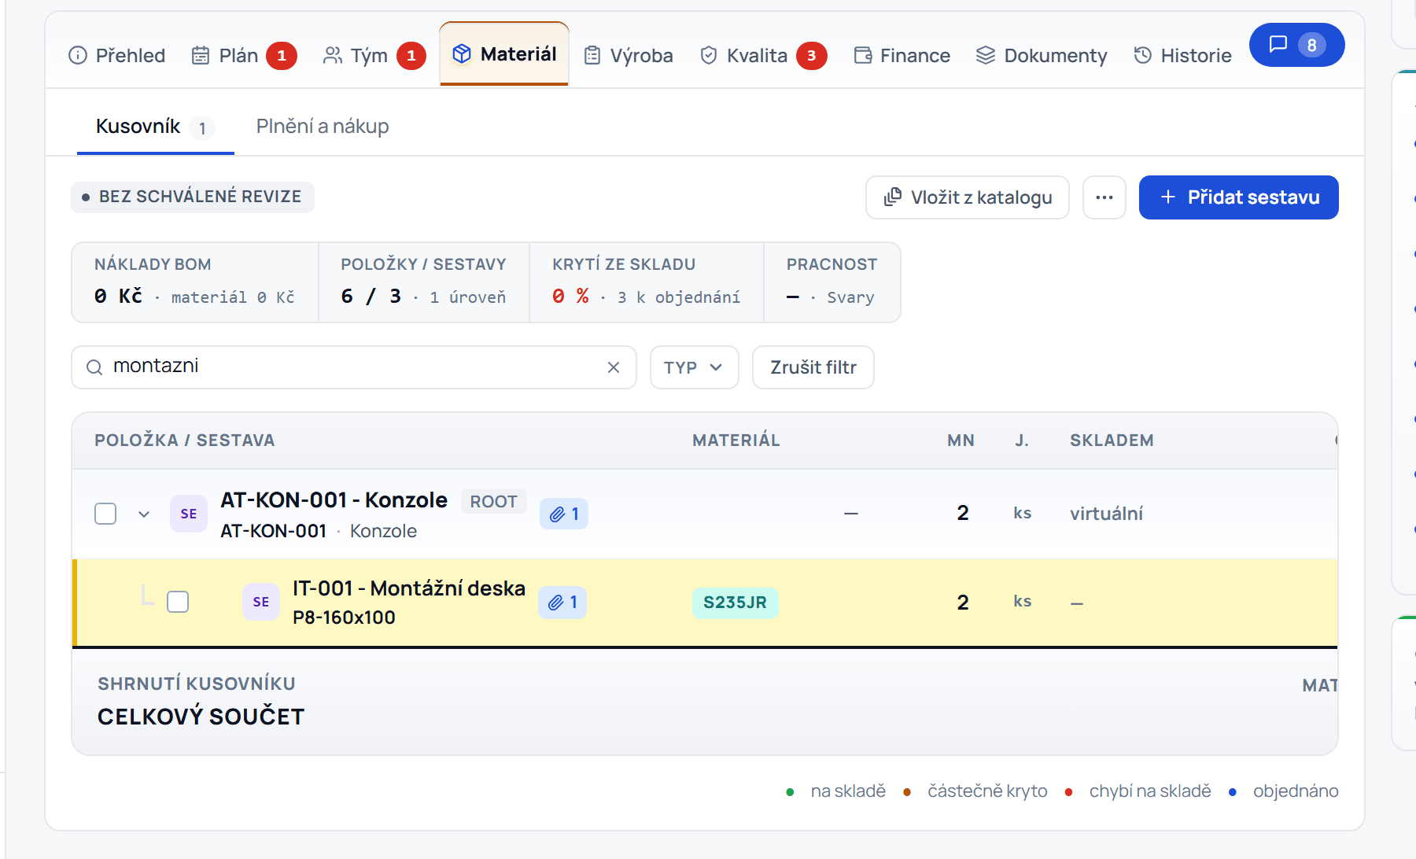1416x859 pixels.
Task: Click the PRACNOST stat card
Action: pos(832,282)
